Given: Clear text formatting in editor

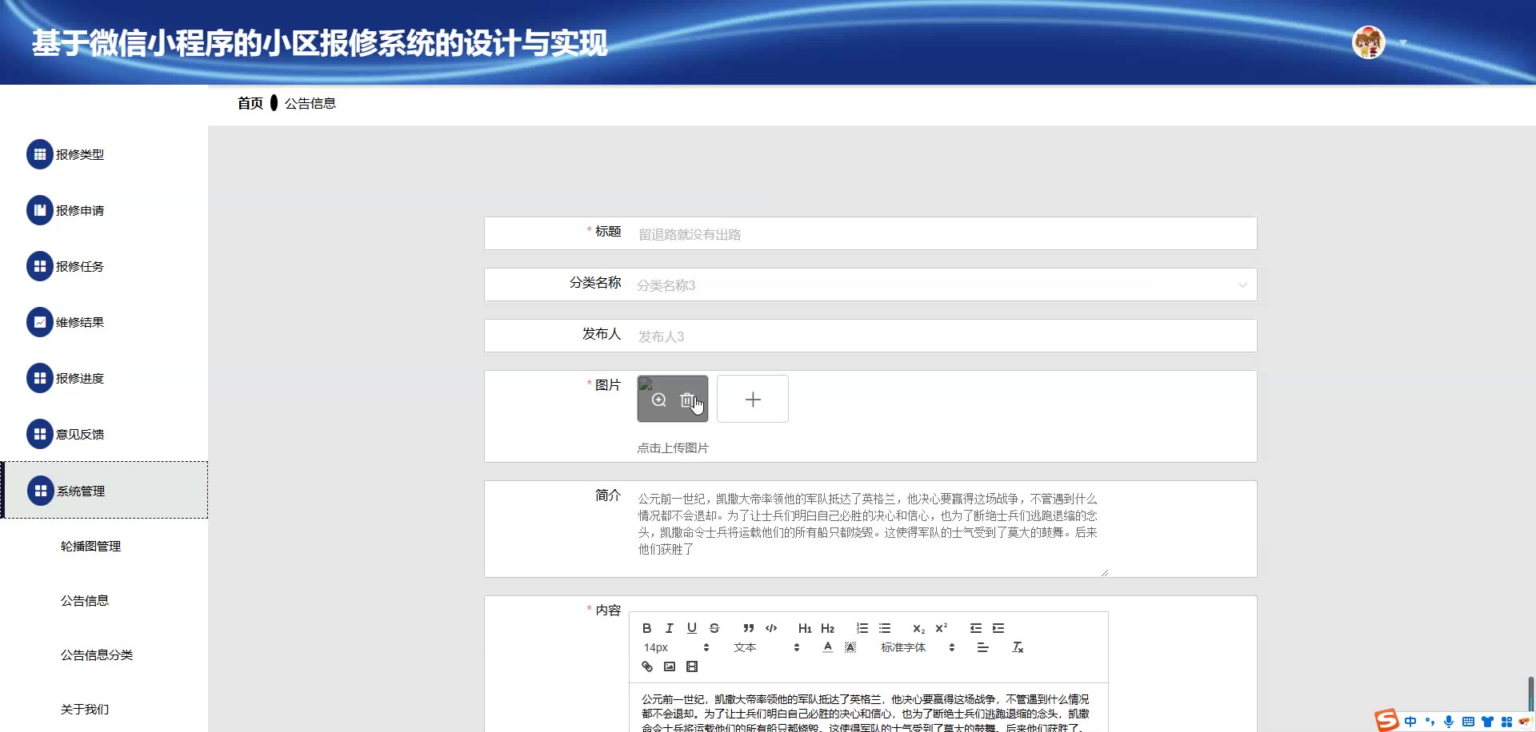Looking at the screenshot, I should click(1018, 647).
